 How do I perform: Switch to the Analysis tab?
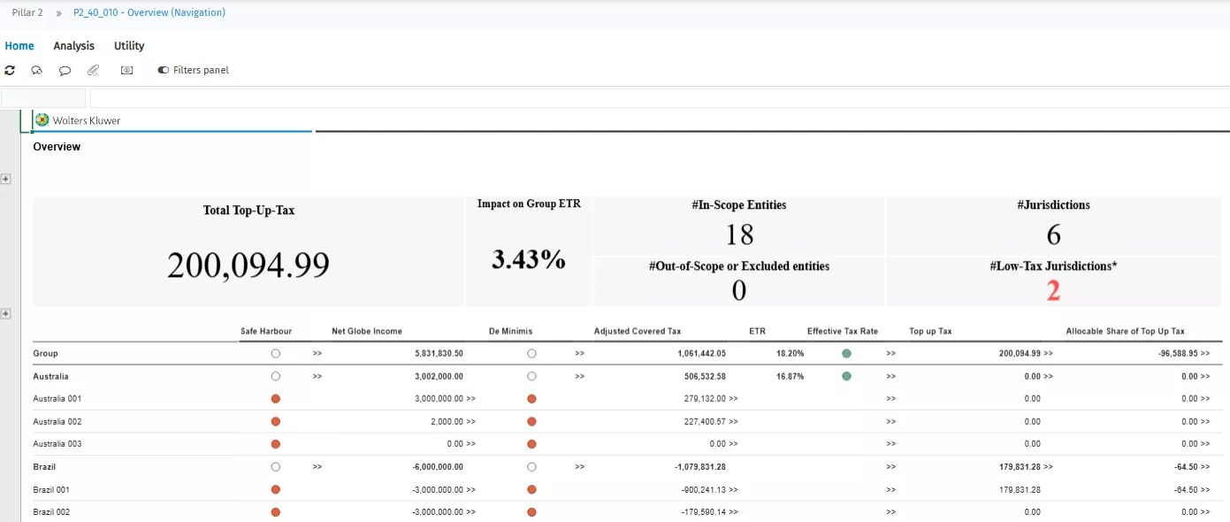click(73, 45)
